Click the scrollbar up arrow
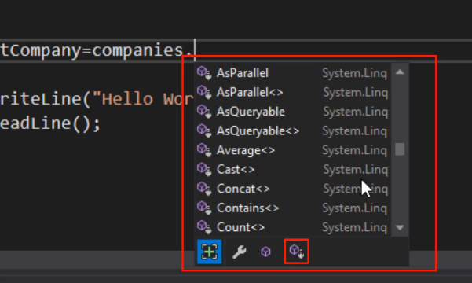 point(400,72)
